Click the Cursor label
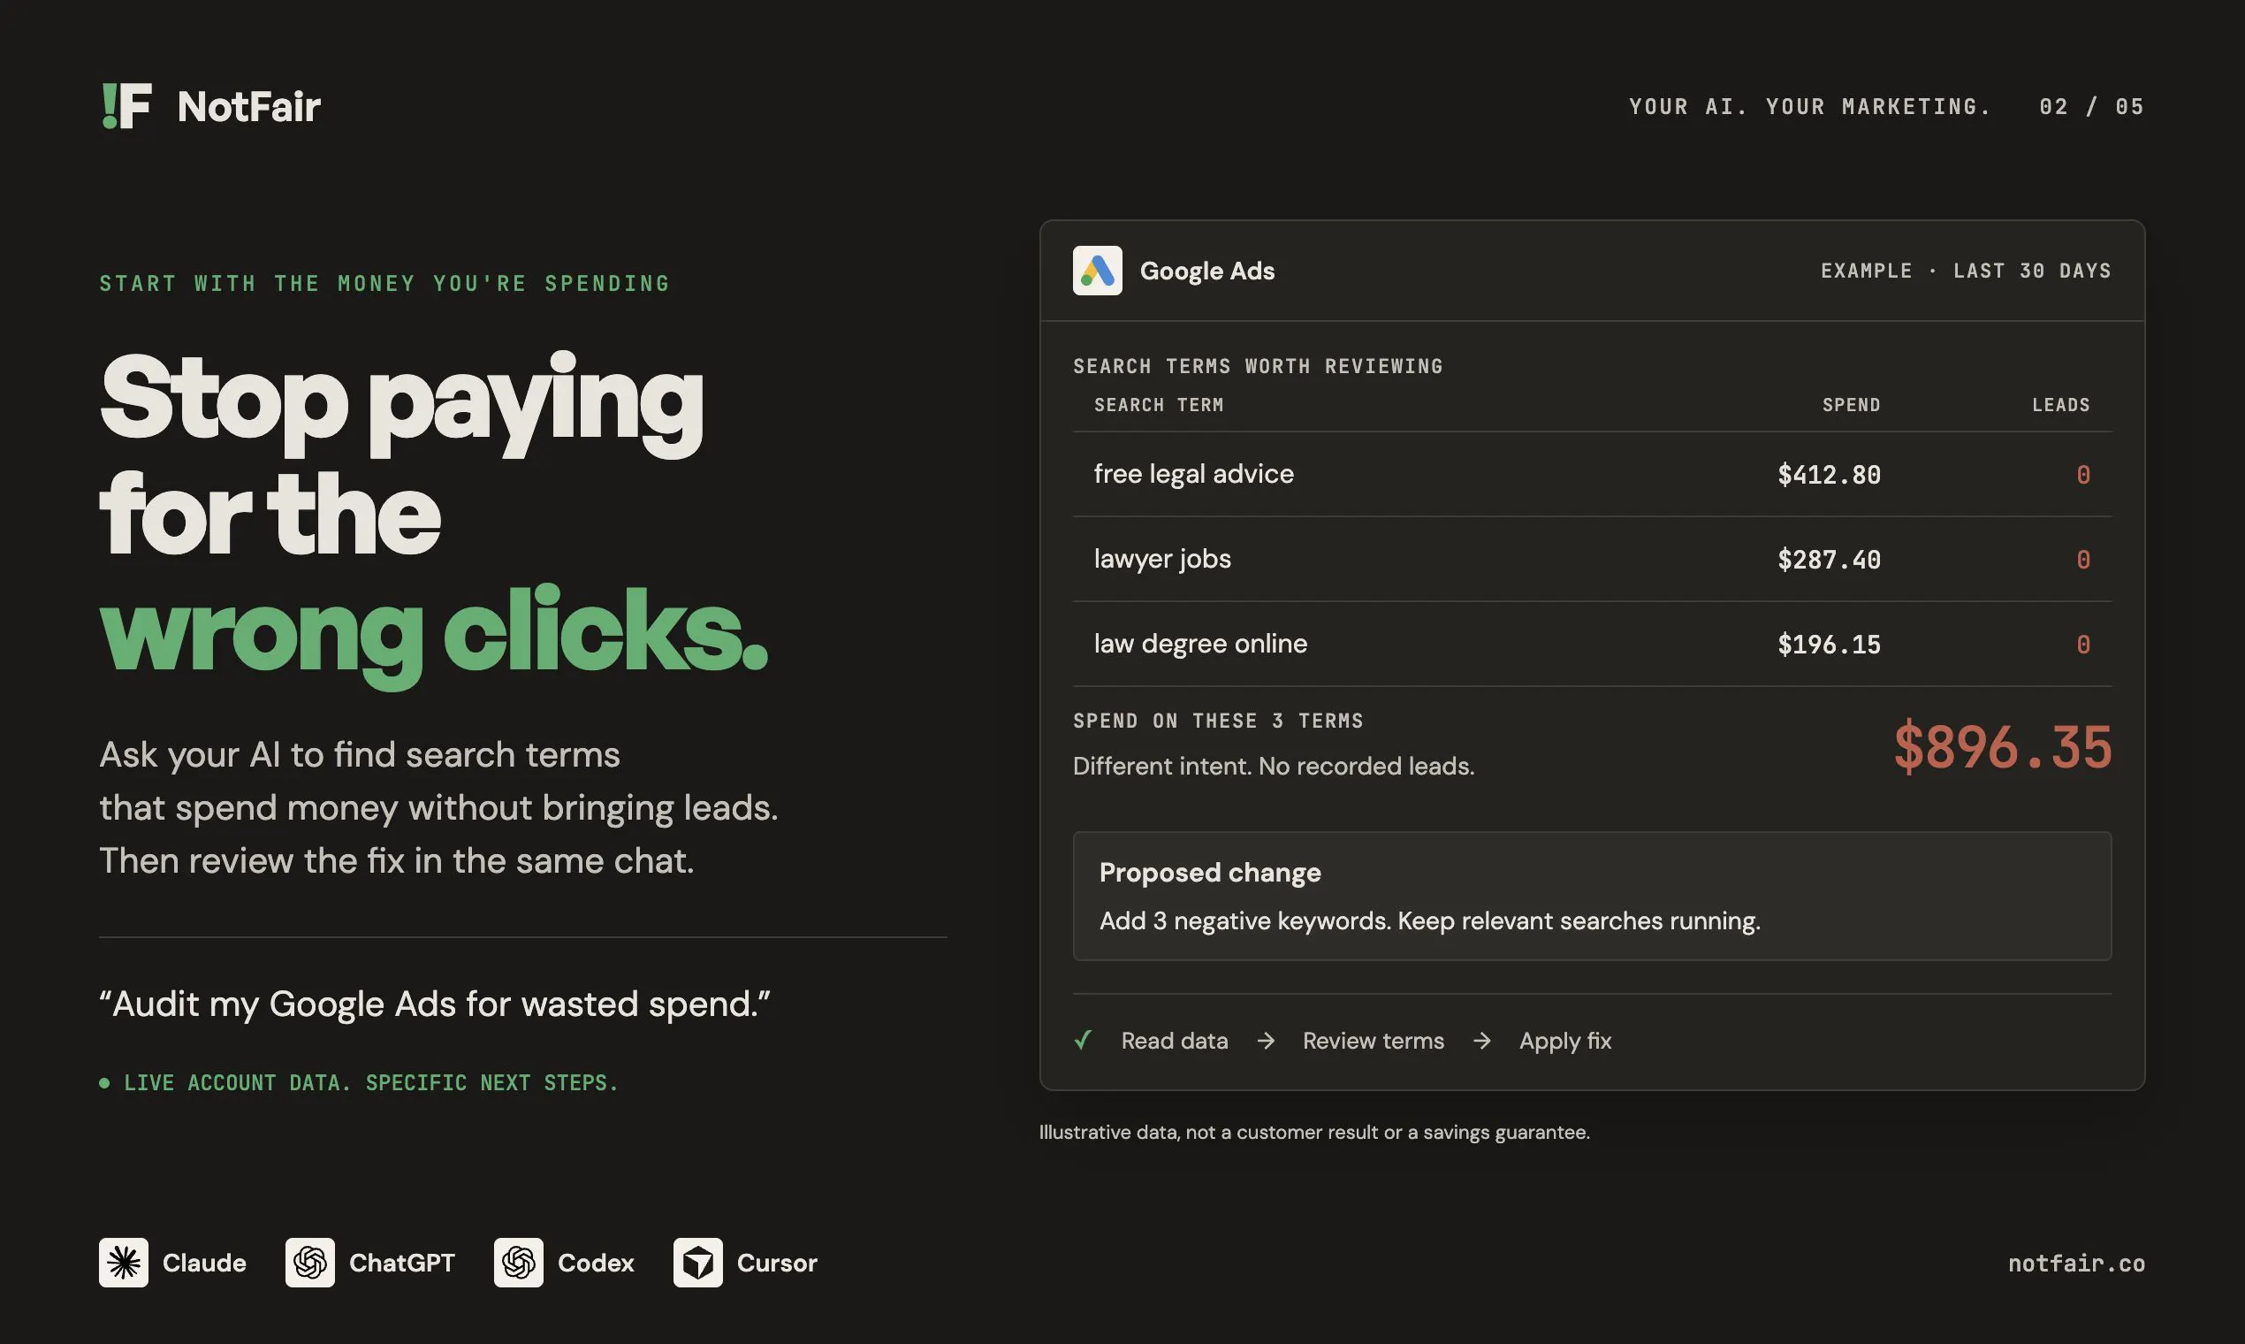 pos(777,1263)
